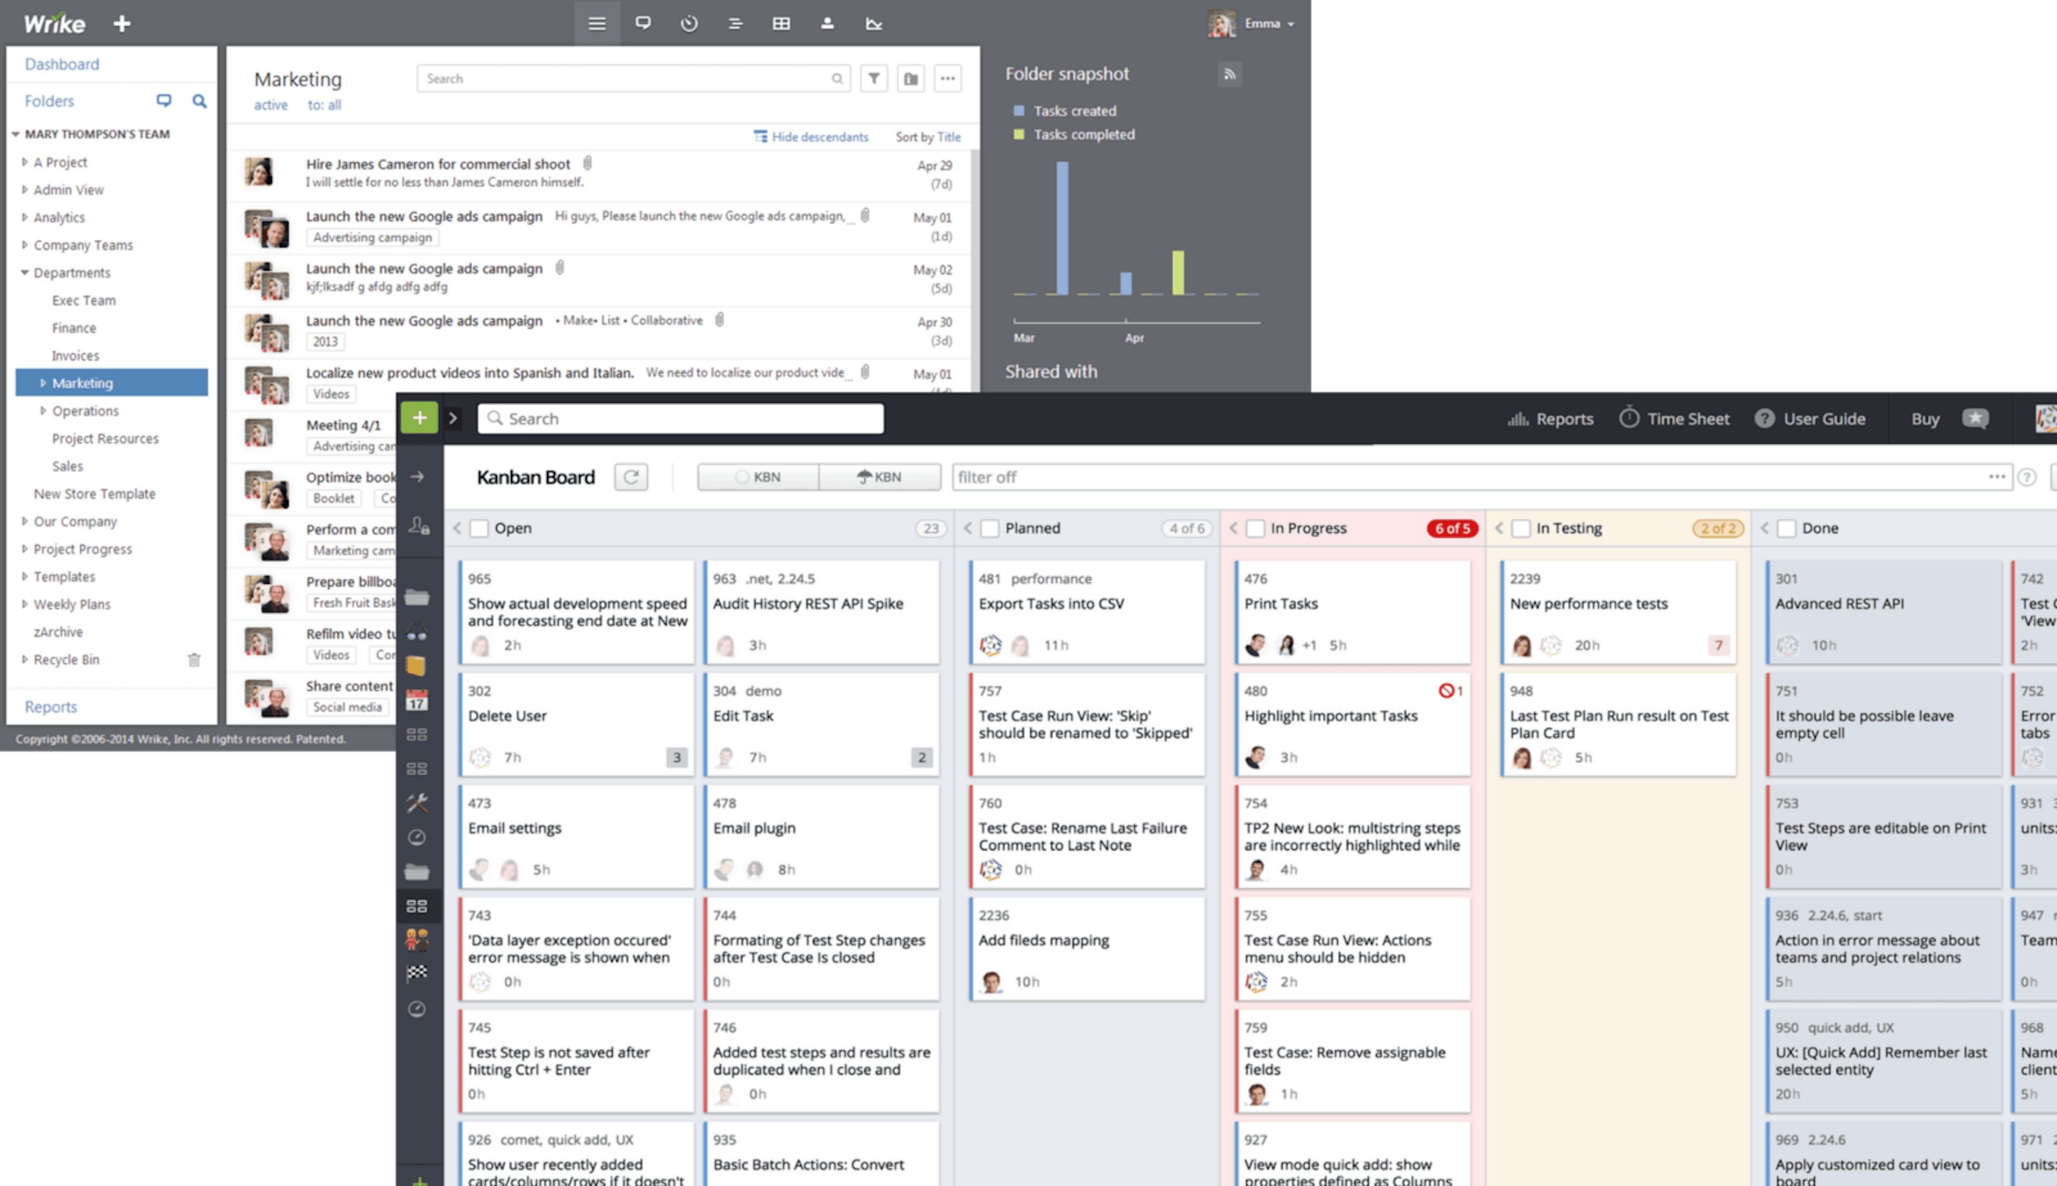
Task: Toggle checkbox next to Planned column
Action: point(989,528)
